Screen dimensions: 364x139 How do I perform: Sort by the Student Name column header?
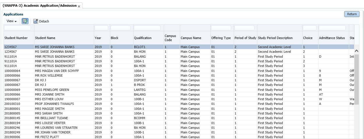coord(45,38)
